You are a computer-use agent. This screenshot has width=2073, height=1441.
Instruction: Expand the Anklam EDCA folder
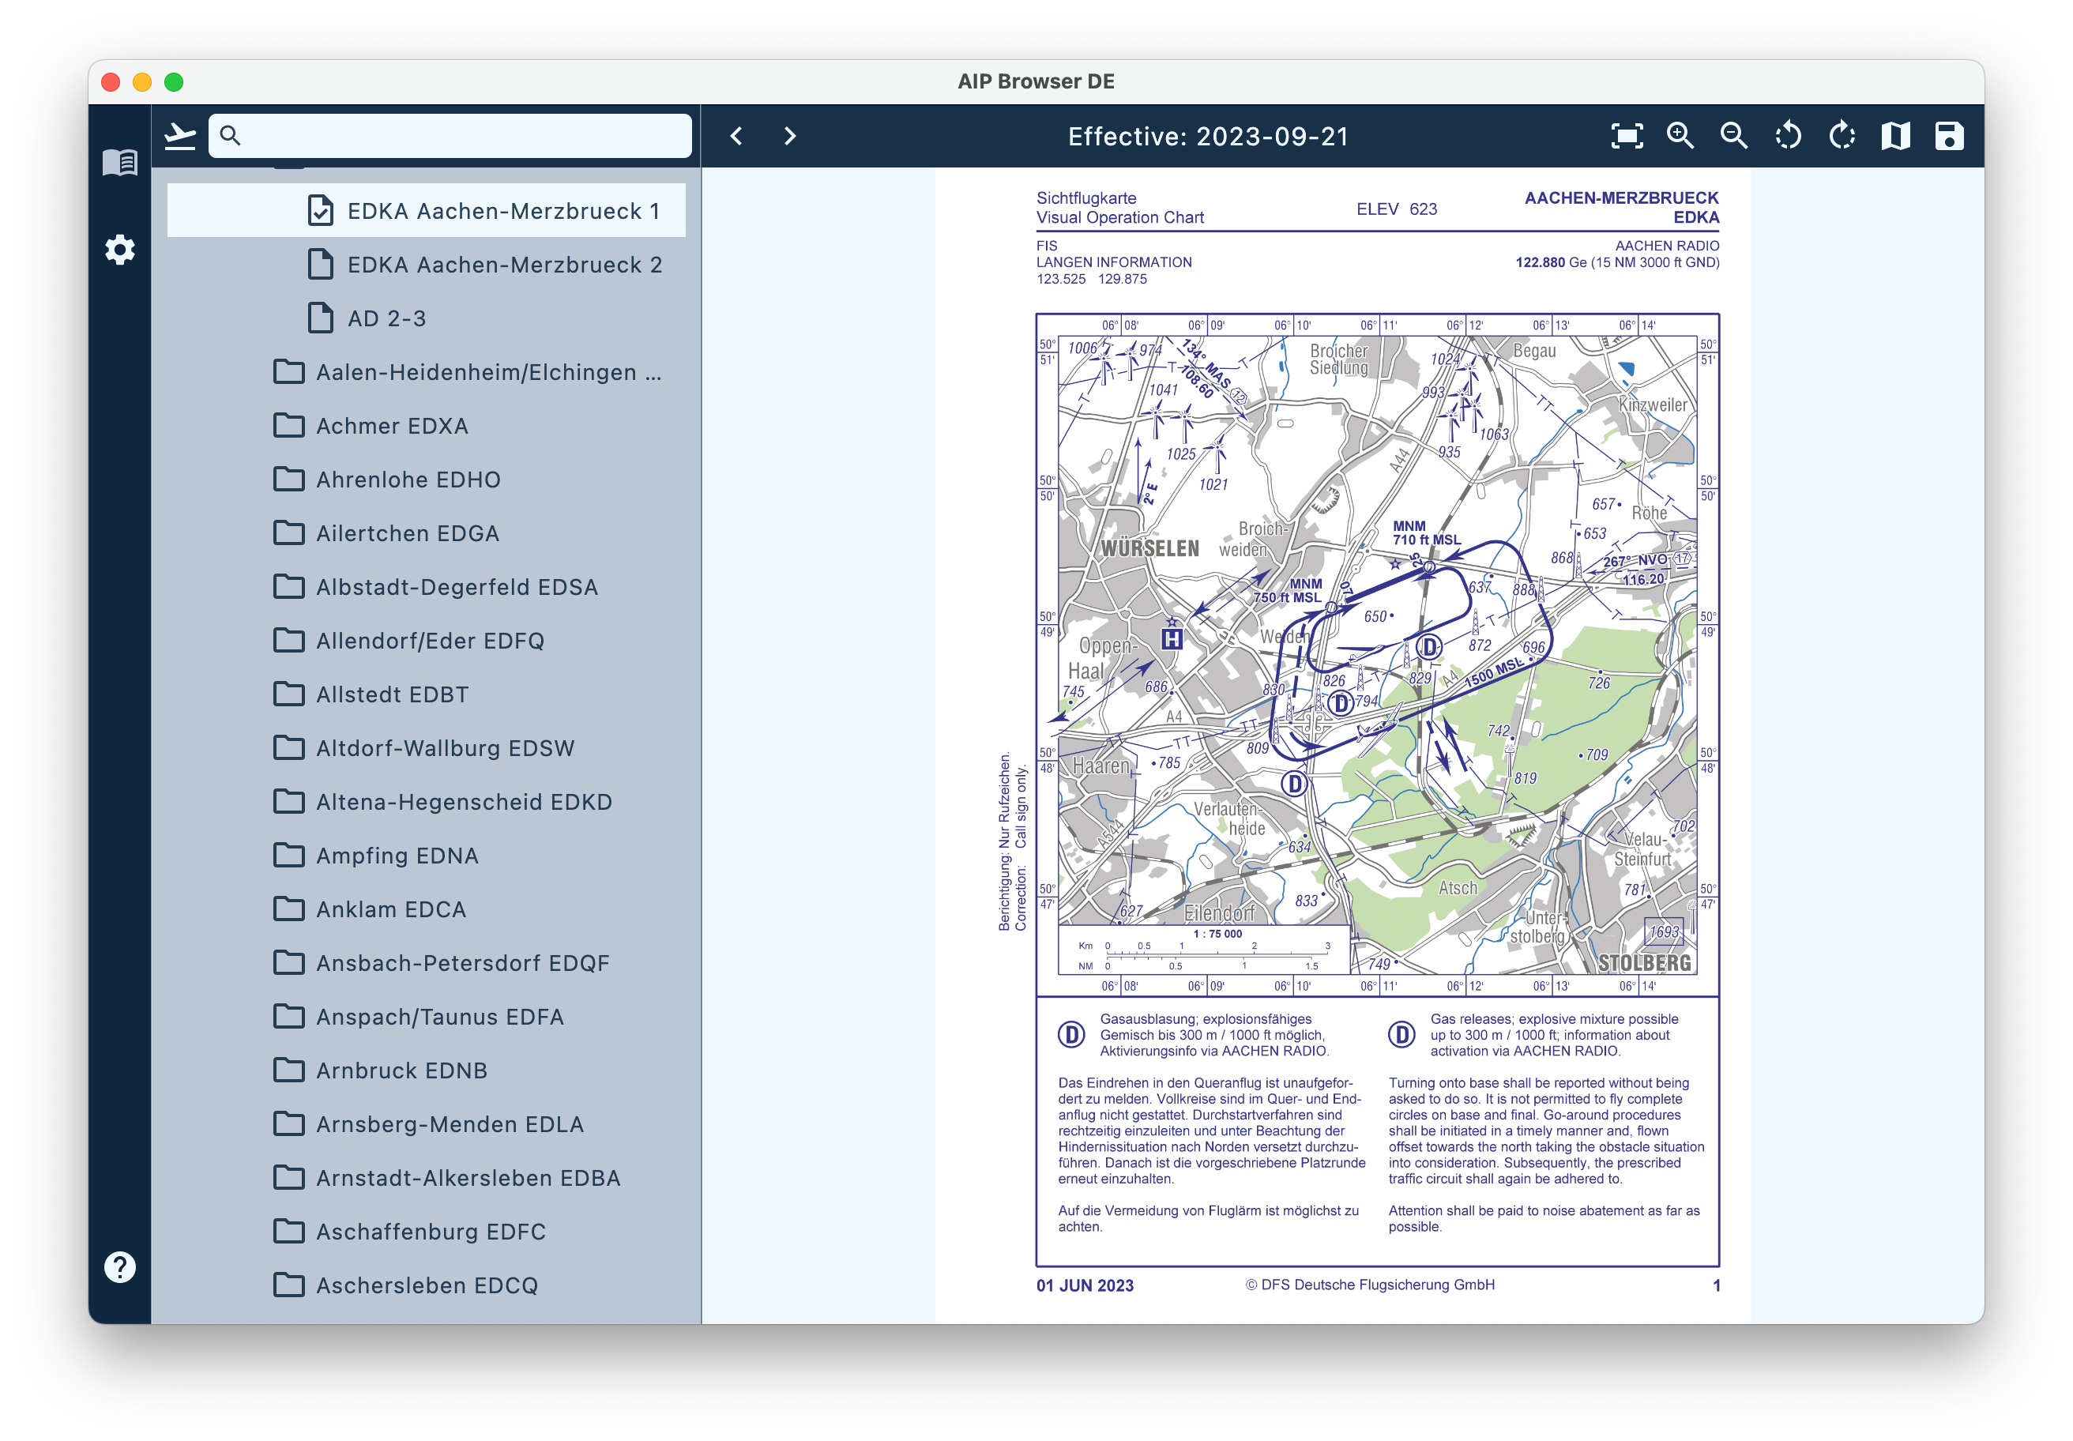click(391, 909)
